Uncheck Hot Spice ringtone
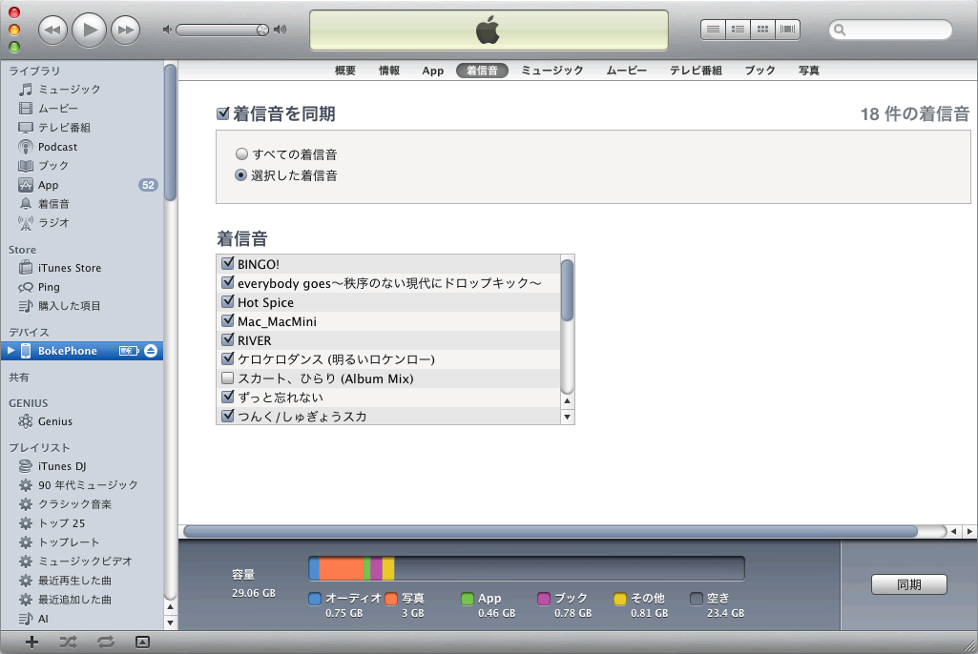 tap(228, 302)
